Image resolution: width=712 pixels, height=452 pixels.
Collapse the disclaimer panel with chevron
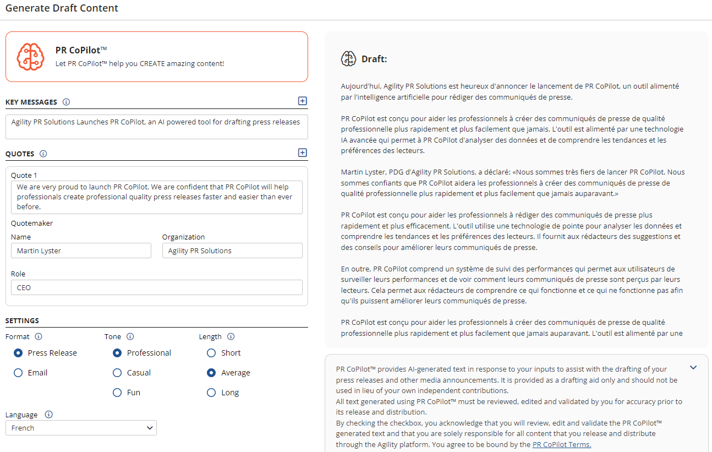coord(693,367)
